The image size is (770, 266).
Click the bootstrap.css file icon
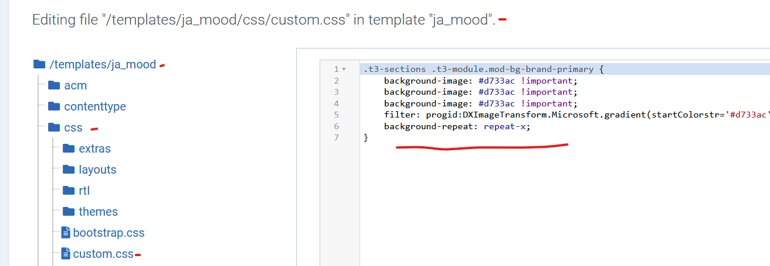[x=66, y=233]
